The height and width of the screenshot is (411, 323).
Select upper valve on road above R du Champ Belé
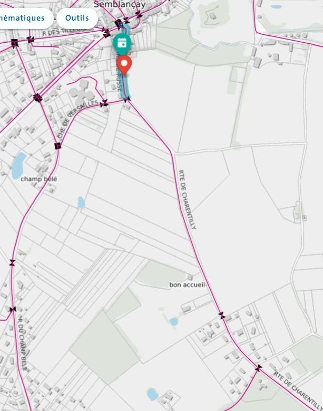tap(12, 262)
